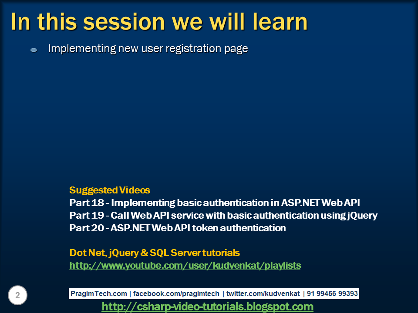The width and height of the screenshot is (418, 313).
Task: Click inside the slide number badge
Action: [x=17, y=296]
